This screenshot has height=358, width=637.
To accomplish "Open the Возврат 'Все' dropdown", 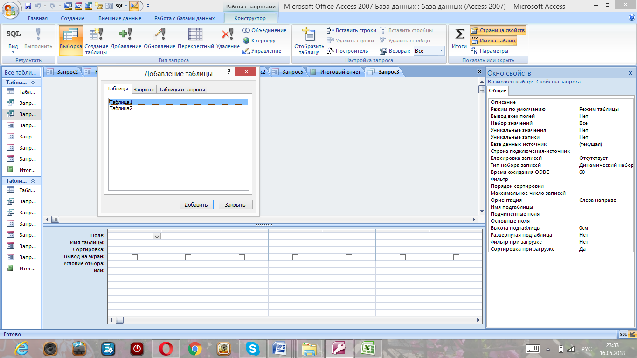I will [x=441, y=51].
